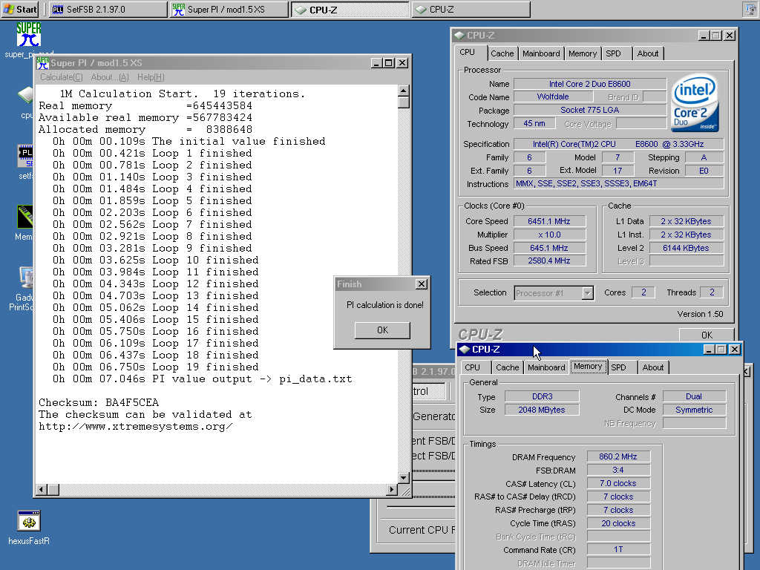Image resolution: width=760 pixels, height=570 pixels.
Task: Open the Start menu
Action: click(x=20, y=9)
